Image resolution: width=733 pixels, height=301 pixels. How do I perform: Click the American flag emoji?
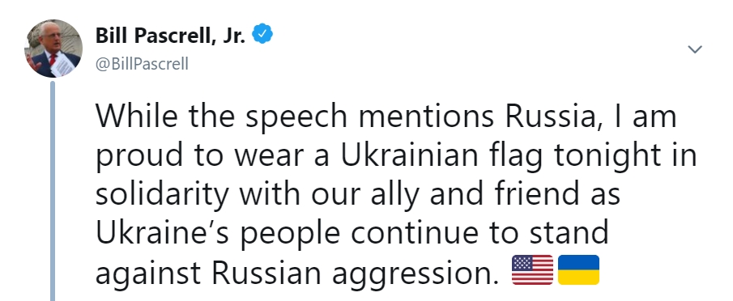532,269
